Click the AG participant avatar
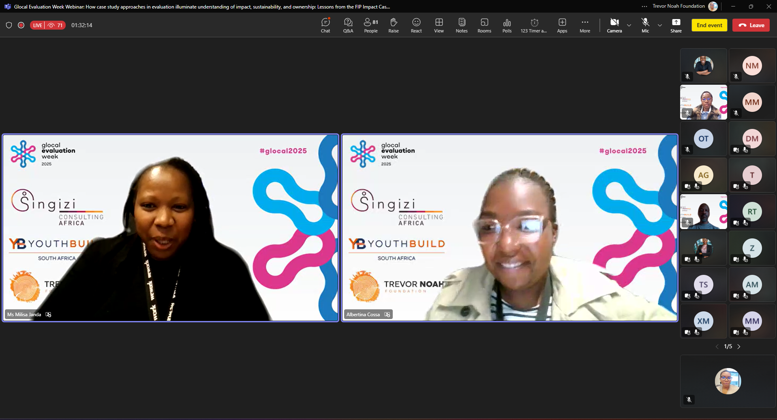Viewport: 777px width, 420px height. pyautogui.click(x=704, y=175)
